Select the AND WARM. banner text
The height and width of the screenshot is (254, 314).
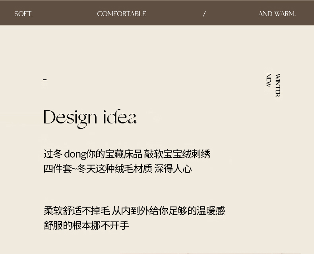(277, 14)
